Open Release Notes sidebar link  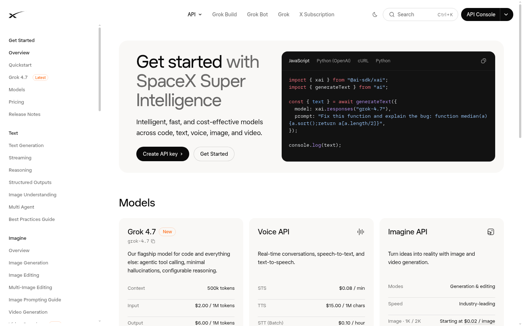click(x=25, y=114)
